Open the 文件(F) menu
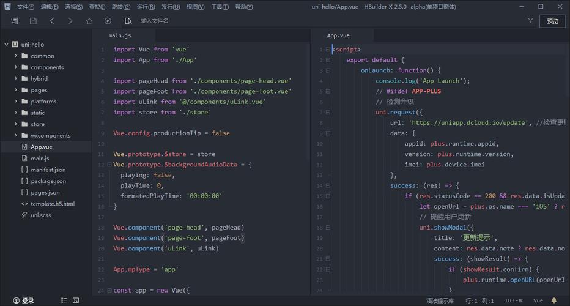 (26, 7)
